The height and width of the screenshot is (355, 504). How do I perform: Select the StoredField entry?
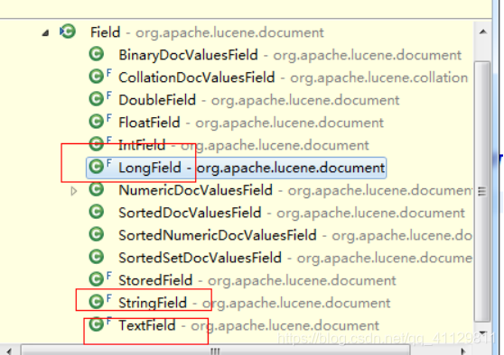(257, 280)
